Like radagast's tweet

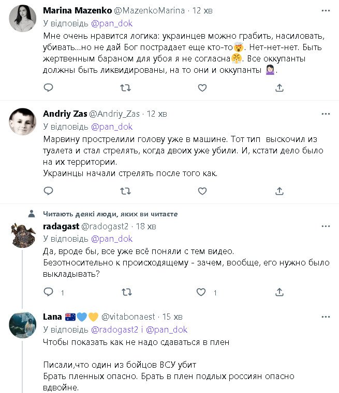202,293
